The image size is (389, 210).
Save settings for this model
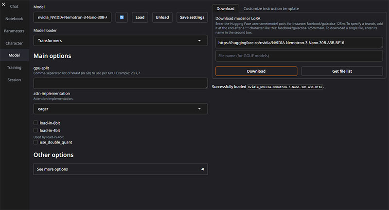point(192,17)
